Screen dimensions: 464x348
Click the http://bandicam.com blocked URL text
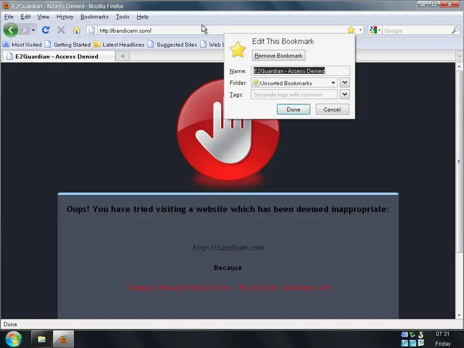coord(228,248)
